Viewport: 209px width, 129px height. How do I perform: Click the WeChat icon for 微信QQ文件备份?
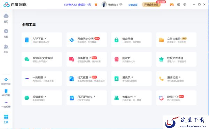[27, 59]
